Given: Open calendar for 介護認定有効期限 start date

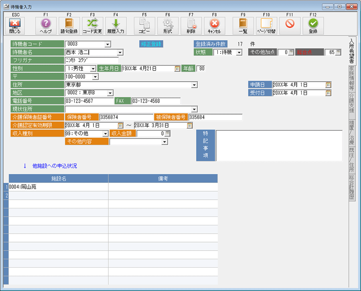Looking at the screenshot, I should click(120, 125).
